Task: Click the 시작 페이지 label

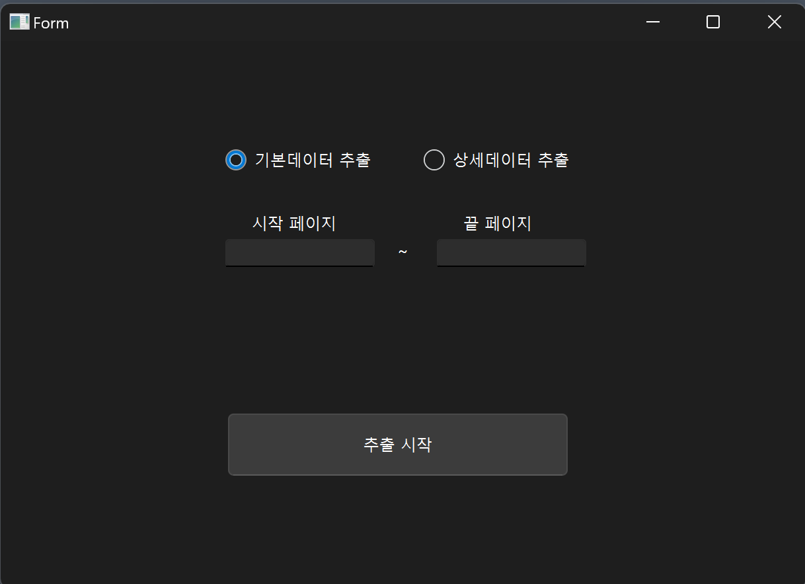Action: (294, 223)
